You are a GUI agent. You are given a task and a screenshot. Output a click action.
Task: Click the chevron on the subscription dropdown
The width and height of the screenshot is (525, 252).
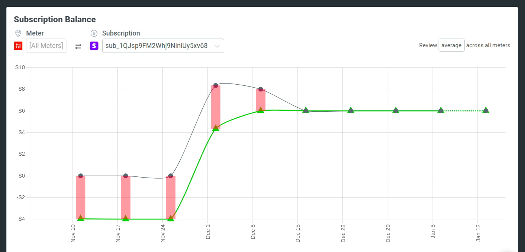tap(217, 45)
